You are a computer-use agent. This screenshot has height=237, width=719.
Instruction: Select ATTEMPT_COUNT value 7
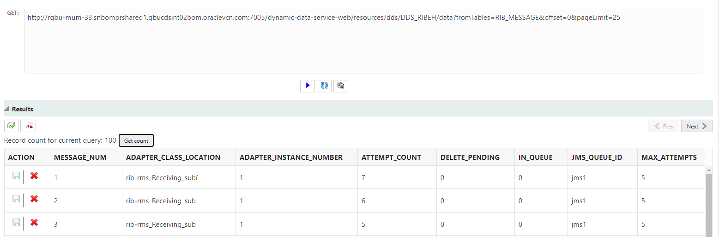pyautogui.click(x=397, y=177)
